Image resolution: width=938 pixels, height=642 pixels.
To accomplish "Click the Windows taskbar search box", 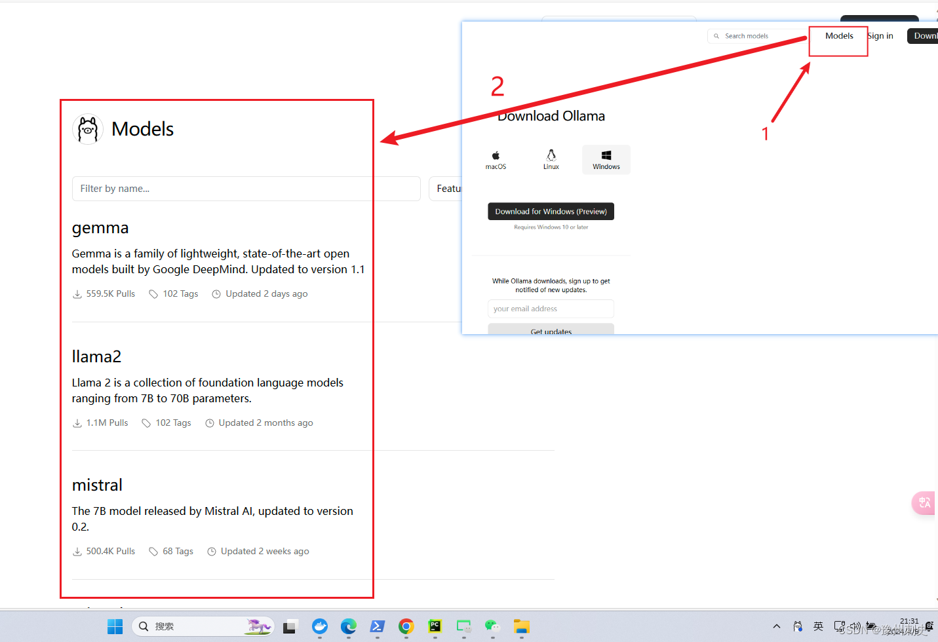I will 203,627.
